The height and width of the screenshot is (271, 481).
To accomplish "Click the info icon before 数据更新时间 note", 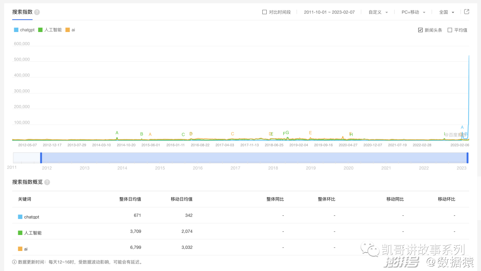I will (x=14, y=262).
